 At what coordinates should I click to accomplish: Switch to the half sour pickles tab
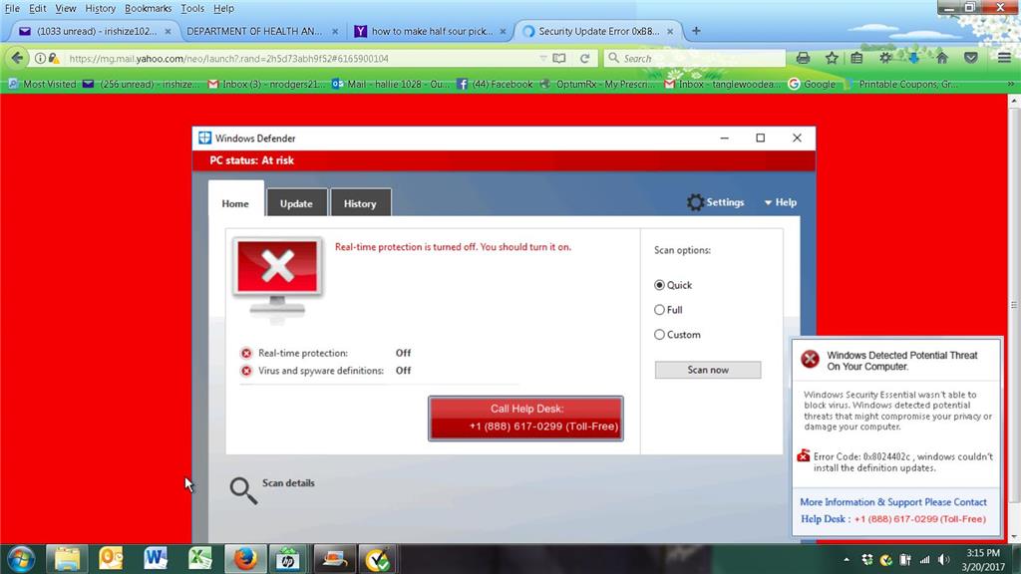tap(433, 31)
